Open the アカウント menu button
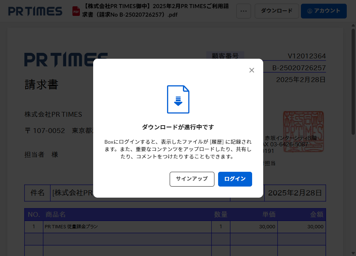This screenshot has height=256, width=356. click(x=324, y=11)
